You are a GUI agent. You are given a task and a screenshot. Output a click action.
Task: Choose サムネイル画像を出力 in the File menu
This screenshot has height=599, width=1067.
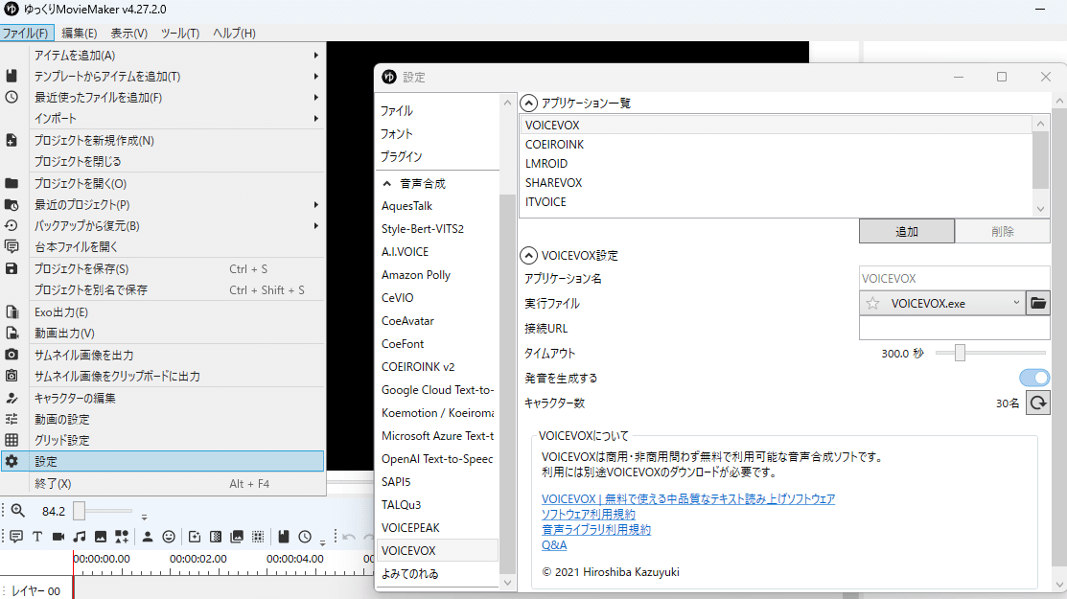[162, 355]
